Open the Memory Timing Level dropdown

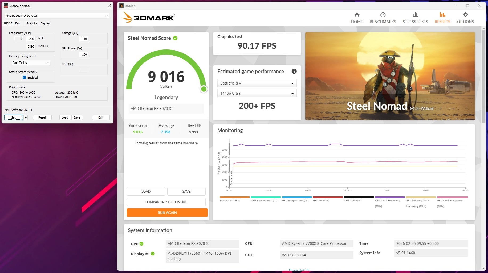pyautogui.click(x=31, y=62)
